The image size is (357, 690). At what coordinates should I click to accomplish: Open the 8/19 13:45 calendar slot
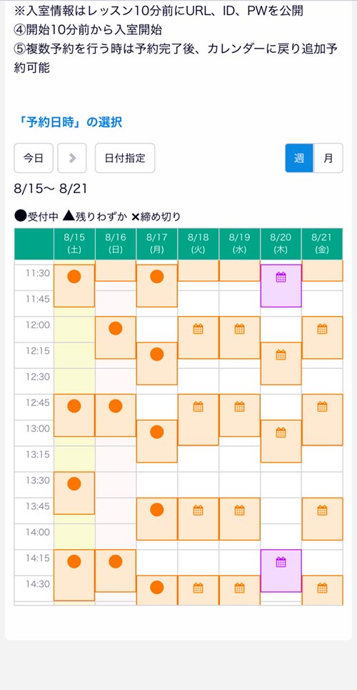point(240,519)
